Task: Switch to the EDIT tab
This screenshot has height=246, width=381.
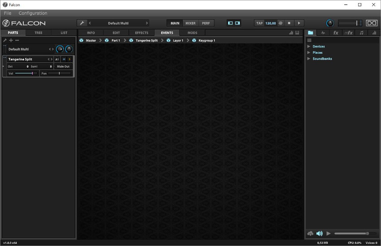Action: [116, 33]
